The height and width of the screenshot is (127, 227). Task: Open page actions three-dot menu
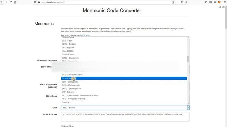(178, 2)
